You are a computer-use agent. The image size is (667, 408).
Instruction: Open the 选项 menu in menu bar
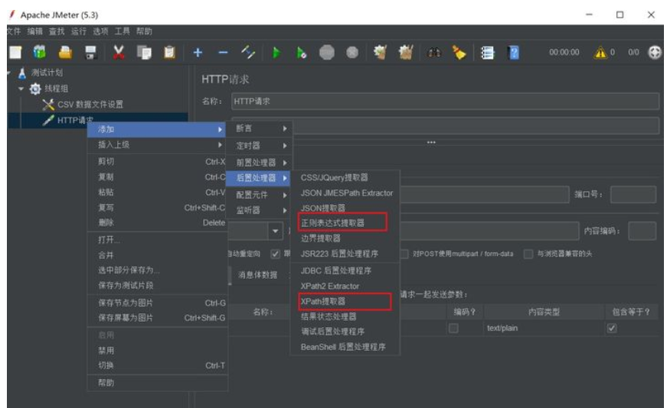tap(100, 31)
